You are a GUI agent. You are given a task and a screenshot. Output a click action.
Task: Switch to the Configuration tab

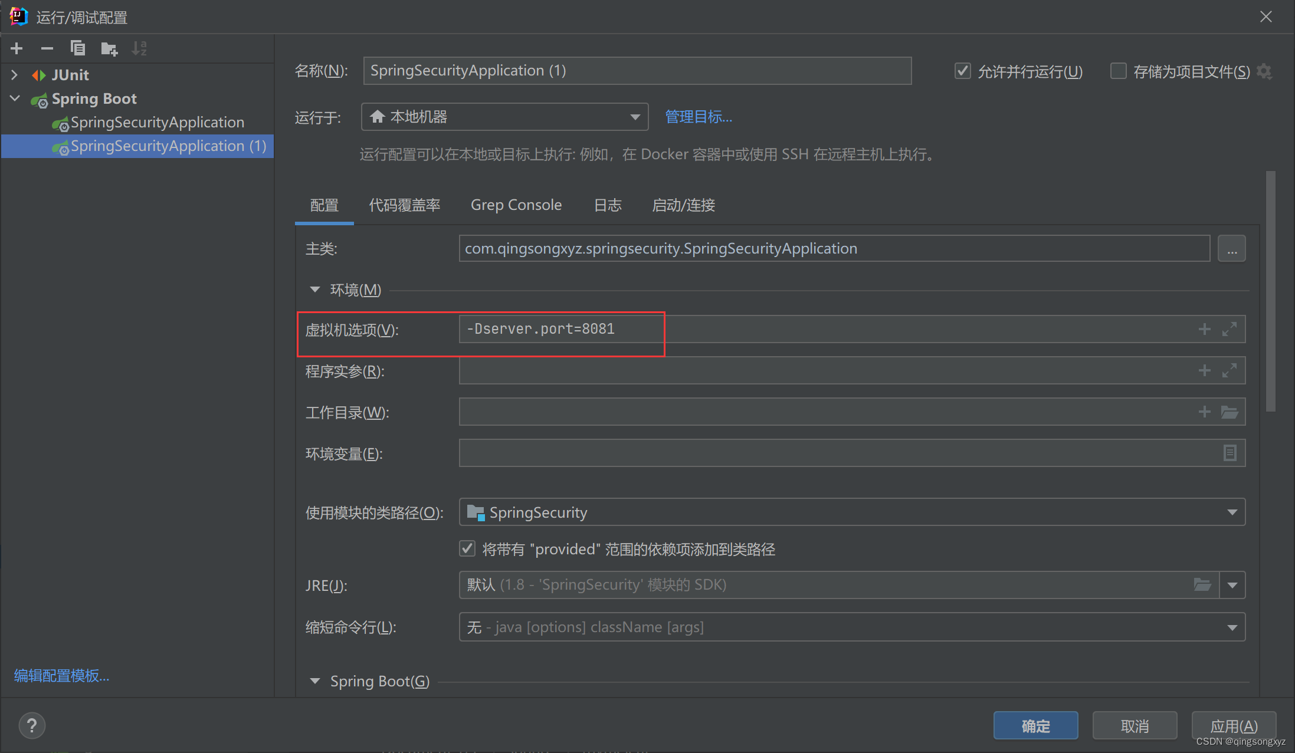324,205
